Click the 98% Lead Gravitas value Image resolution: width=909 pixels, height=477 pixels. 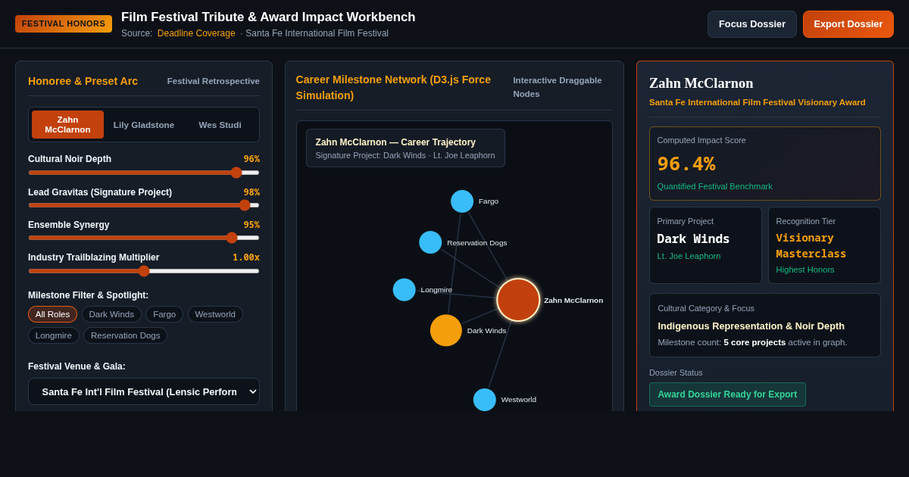click(251, 192)
